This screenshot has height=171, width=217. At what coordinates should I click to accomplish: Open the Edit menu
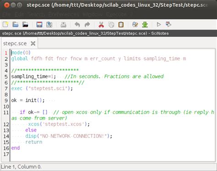pyautogui.click(x=20, y=15)
